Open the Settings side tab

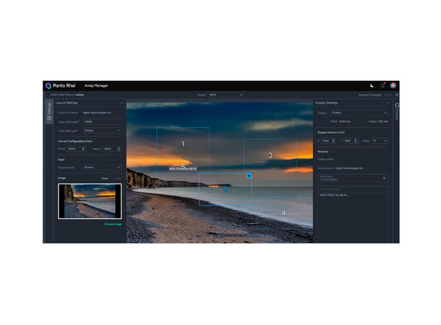click(49, 107)
